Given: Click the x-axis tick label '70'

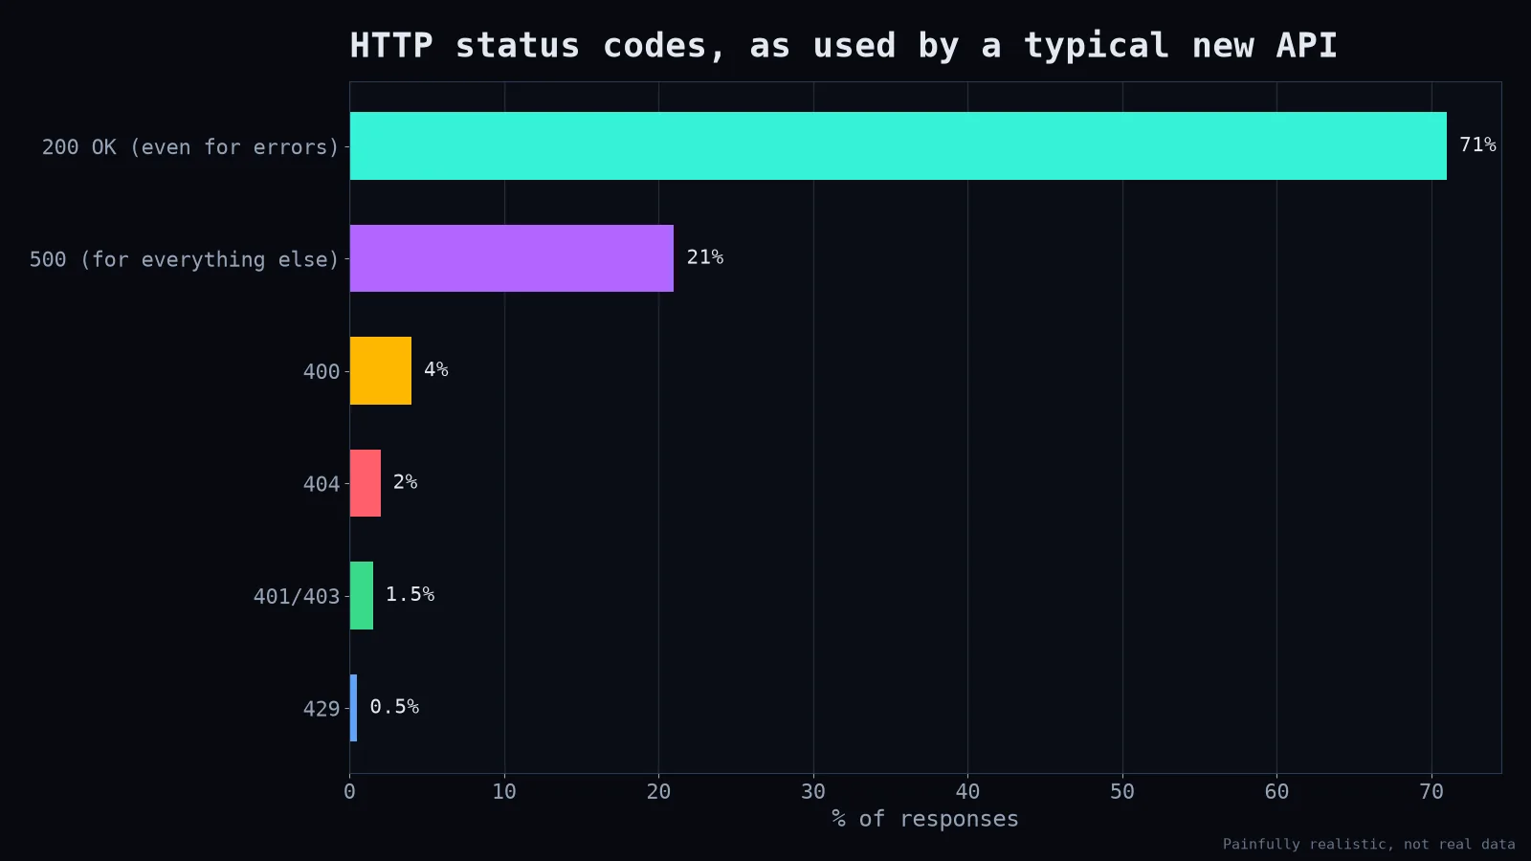Looking at the screenshot, I should pos(1431,791).
